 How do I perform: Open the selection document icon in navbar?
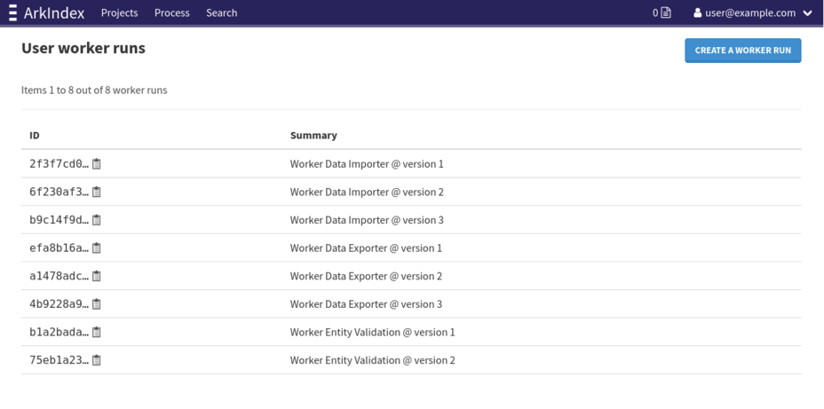(666, 12)
